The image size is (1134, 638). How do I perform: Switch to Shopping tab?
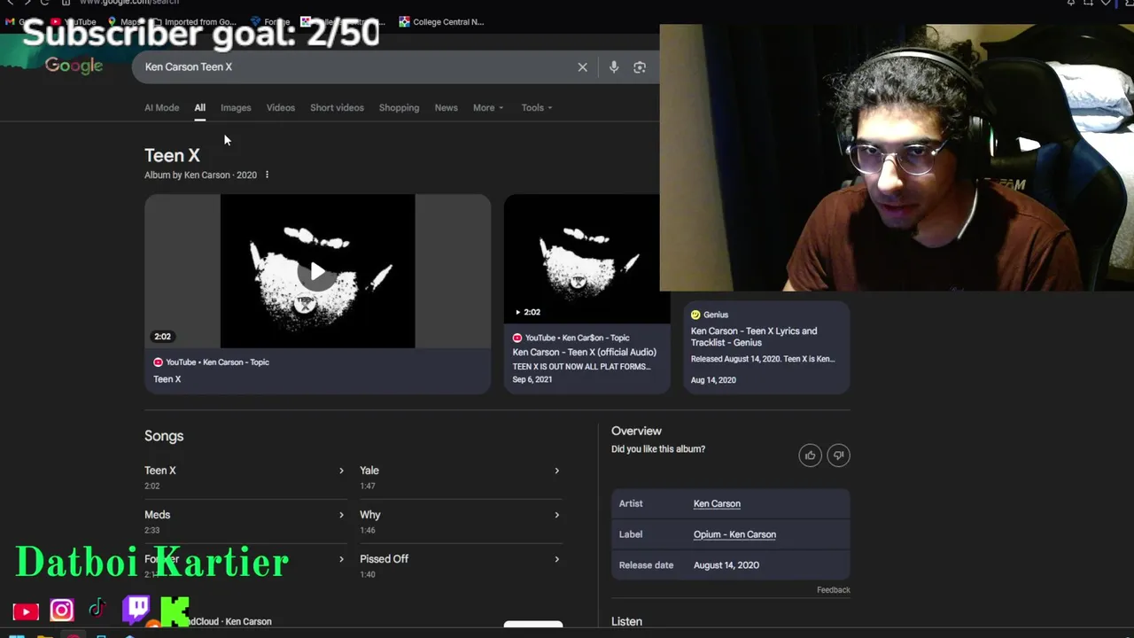(x=399, y=108)
